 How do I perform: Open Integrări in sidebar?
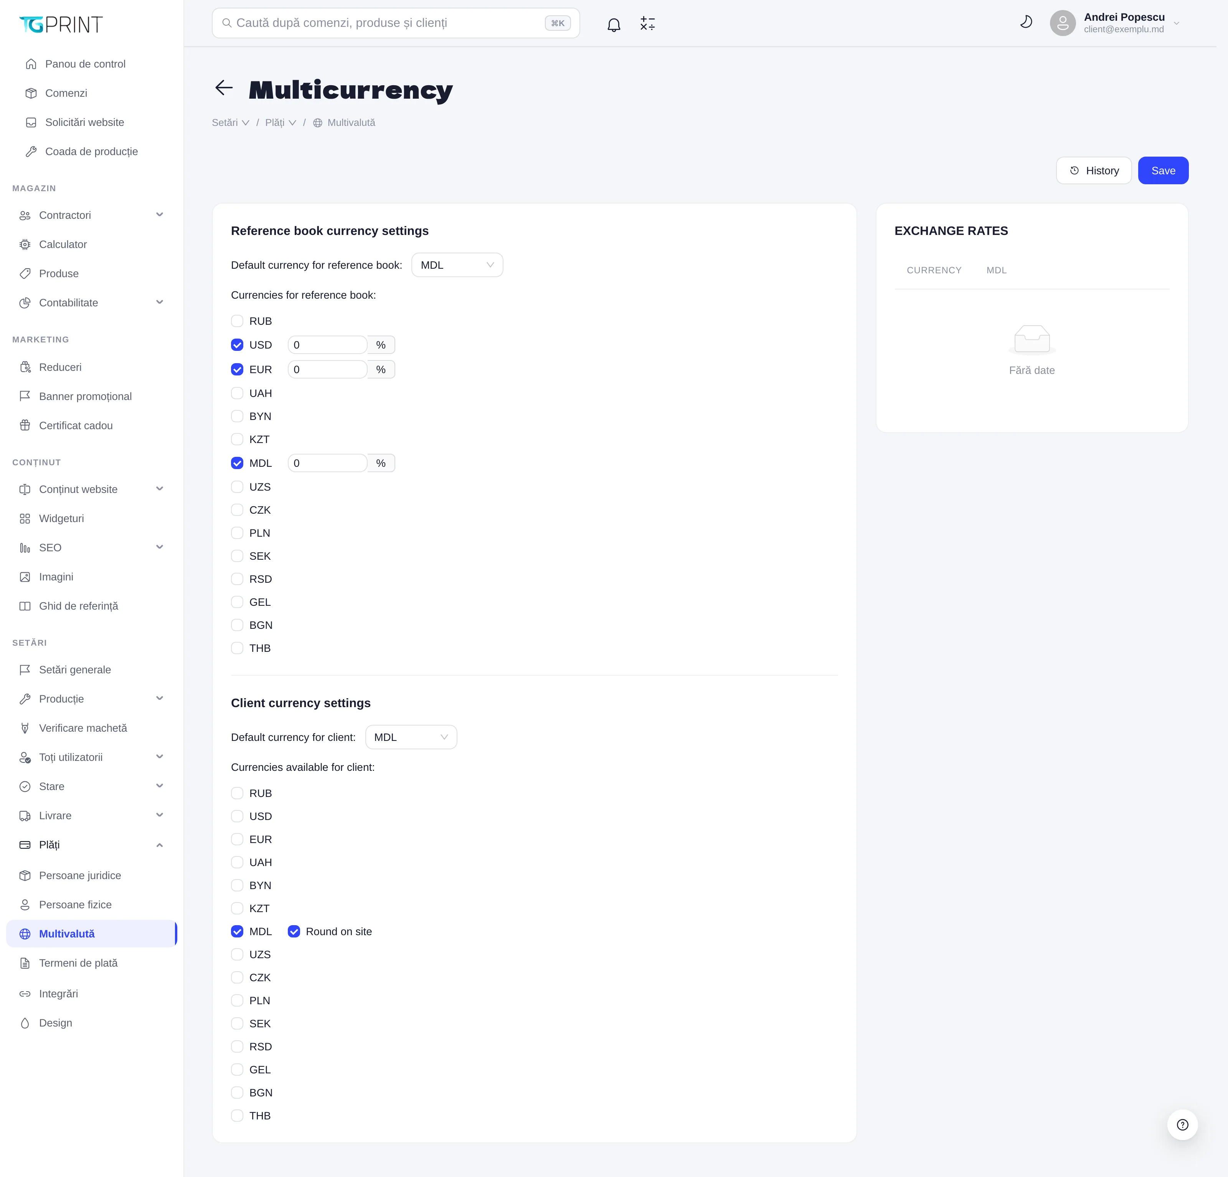(x=91, y=994)
